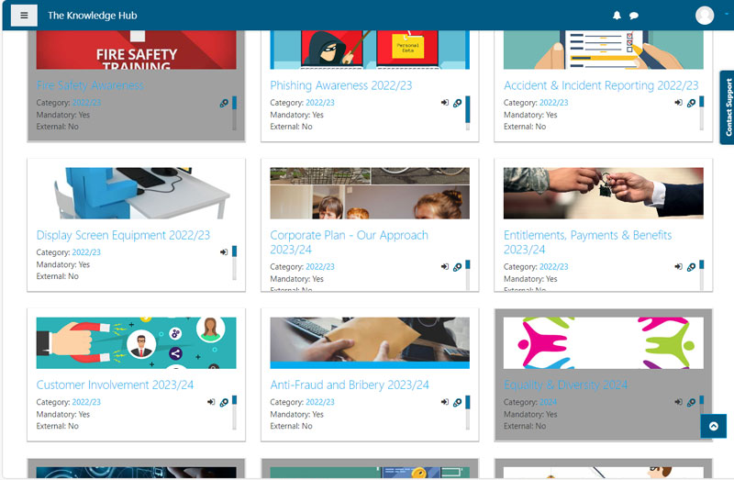The height and width of the screenshot is (480, 734).
Task: Open Corporate Plan - Our Approach 2023/24
Action: pos(350,242)
